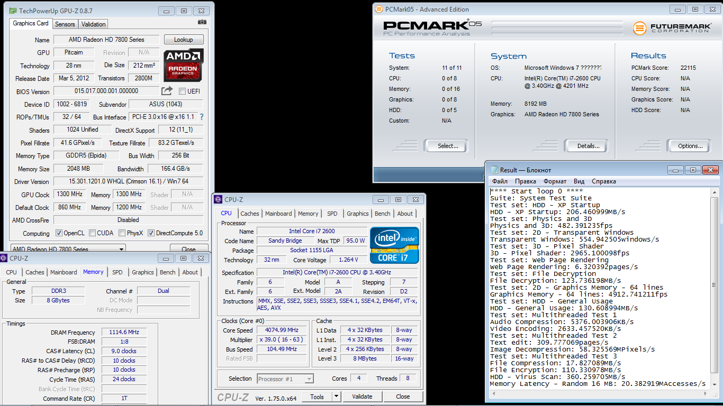Open Graphics tab in CPU-Z memory window
The width and height of the screenshot is (723, 406).
pyautogui.click(x=143, y=272)
